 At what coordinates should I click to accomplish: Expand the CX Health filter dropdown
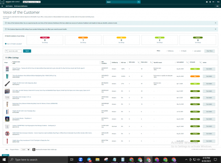[183, 51]
